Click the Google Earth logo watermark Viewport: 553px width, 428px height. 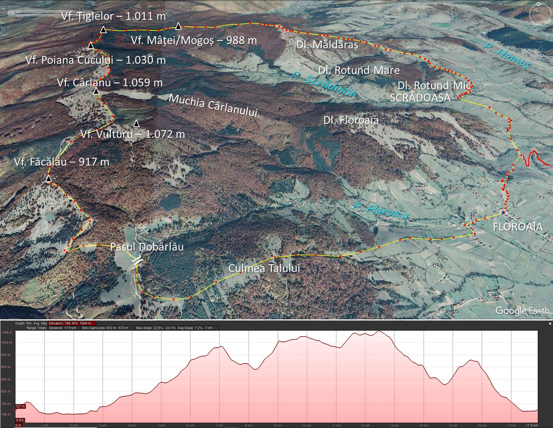point(522,311)
